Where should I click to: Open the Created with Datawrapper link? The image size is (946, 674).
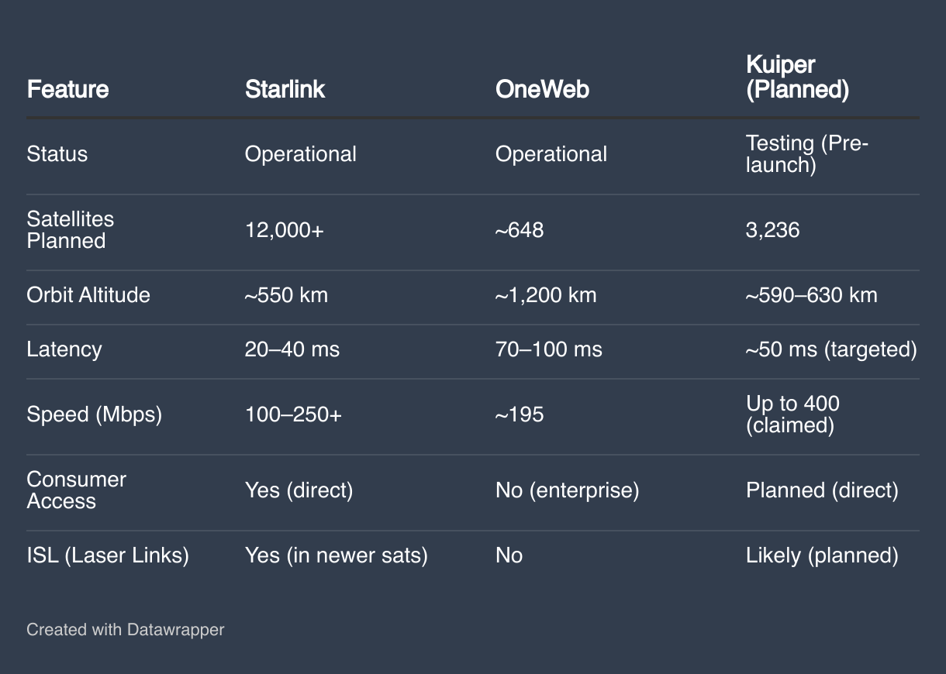point(125,629)
